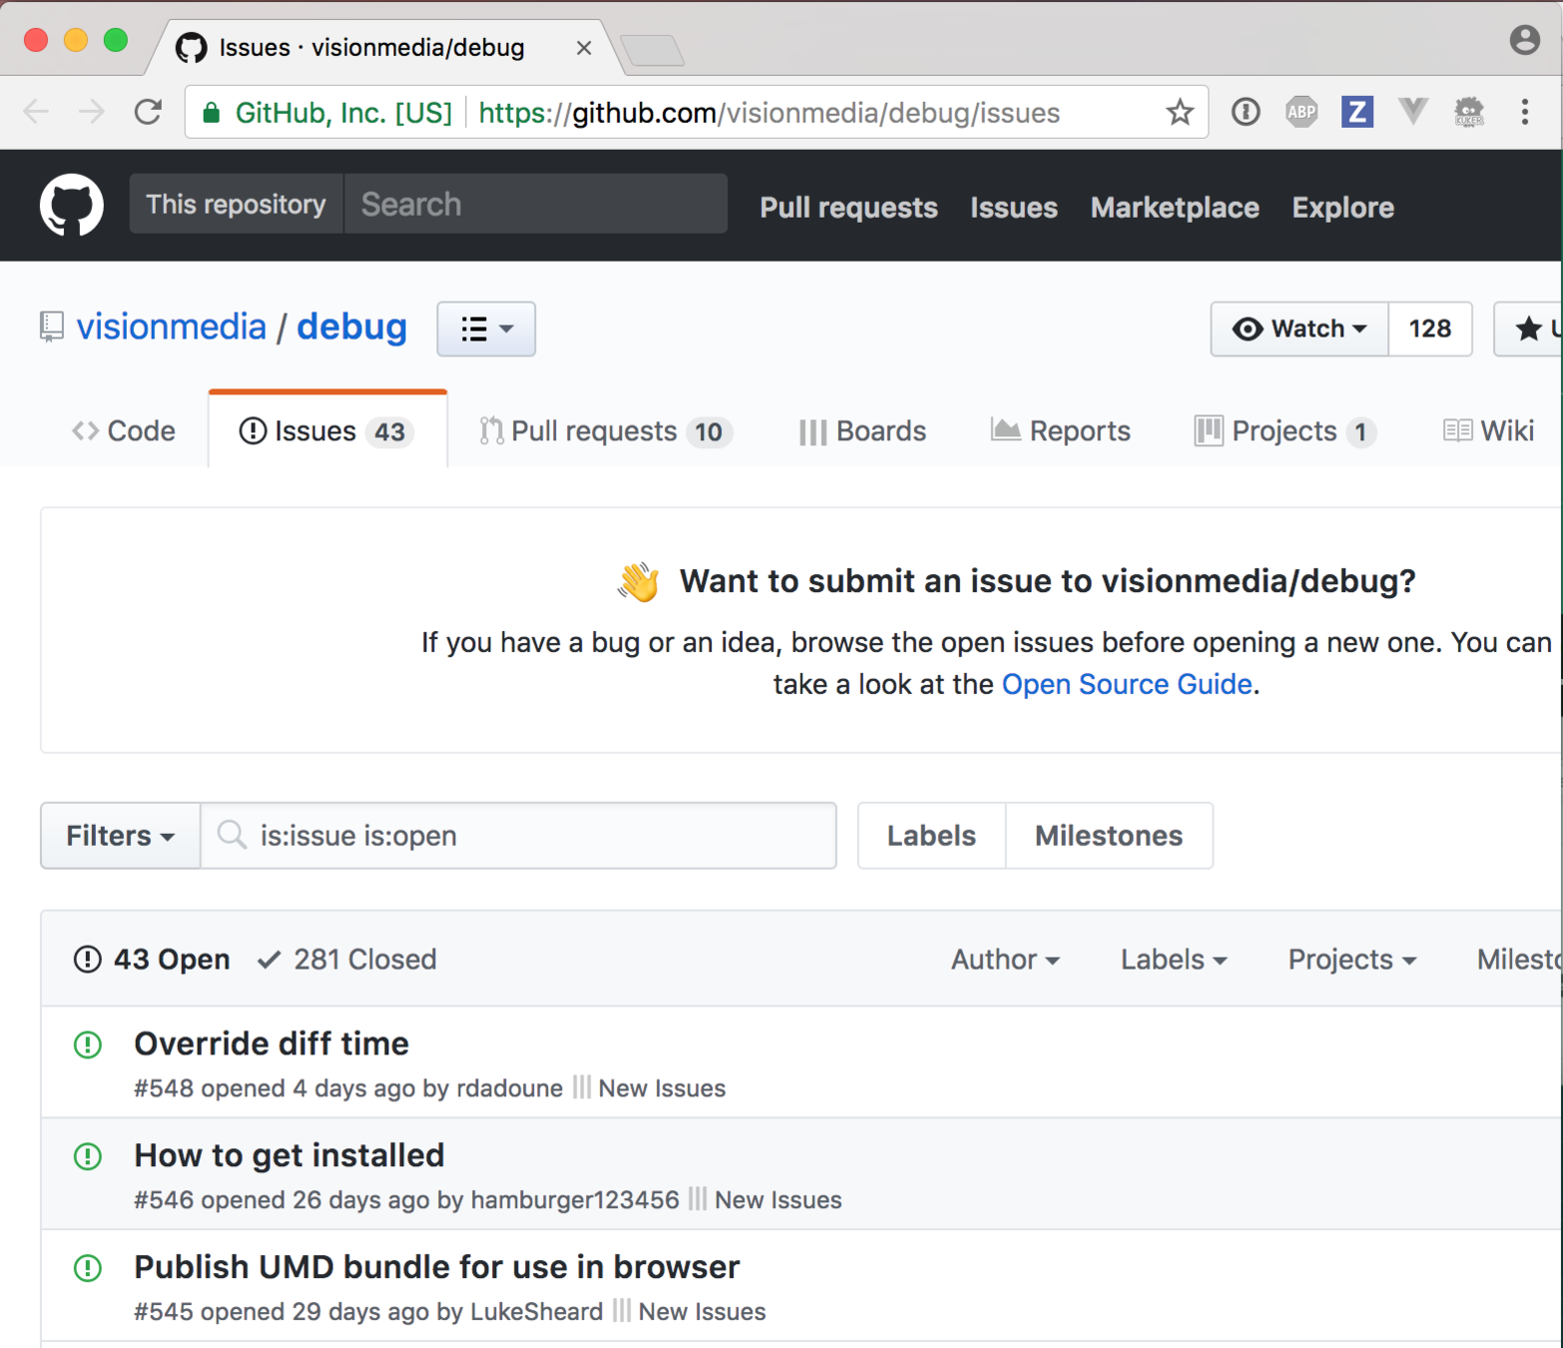Click the Star repository button
1563x1348 pixels.
tap(1528, 329)
